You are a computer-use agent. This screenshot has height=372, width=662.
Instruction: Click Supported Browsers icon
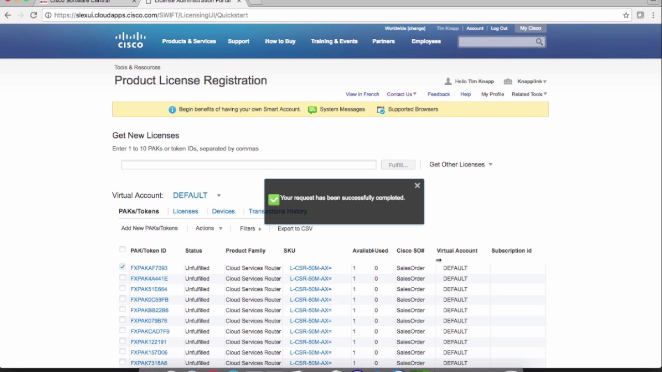click(x=381, y=110)
